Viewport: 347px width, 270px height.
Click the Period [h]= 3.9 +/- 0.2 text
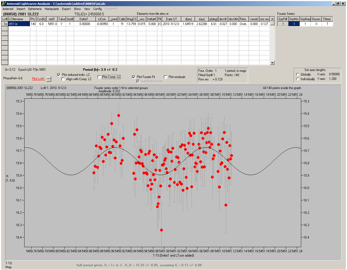[100, 70]
